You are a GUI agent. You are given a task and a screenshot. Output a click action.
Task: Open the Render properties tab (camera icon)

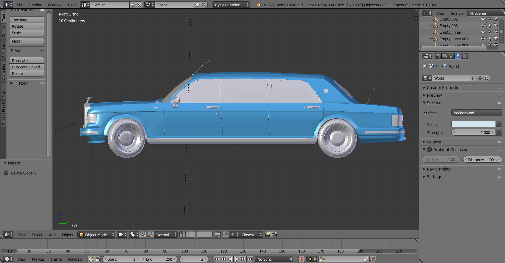pyautogui.click(x=438, y=56)
